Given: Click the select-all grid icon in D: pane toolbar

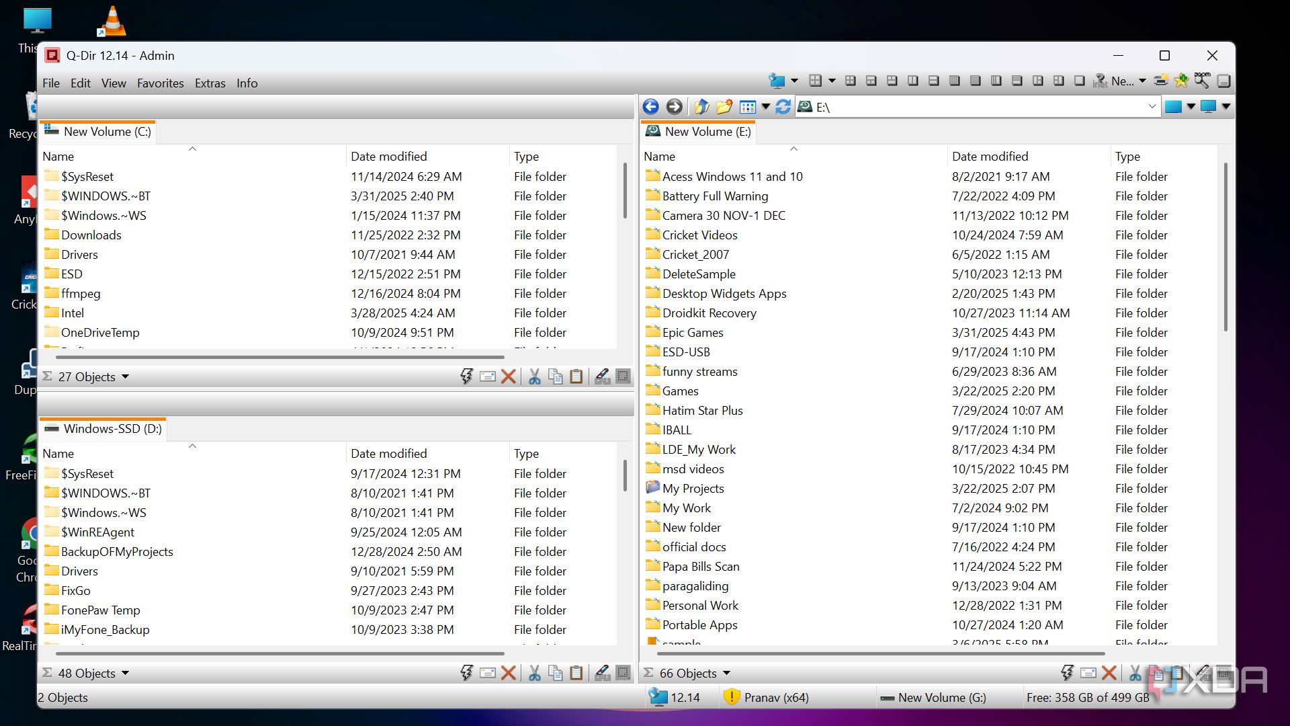Looking at the screenshot, I should tap(623, 673).
